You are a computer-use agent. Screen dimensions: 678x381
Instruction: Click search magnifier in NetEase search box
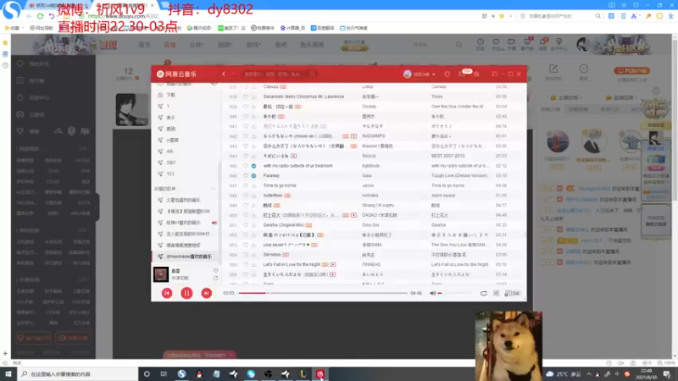pyautogui.click(x=312, y=74)
